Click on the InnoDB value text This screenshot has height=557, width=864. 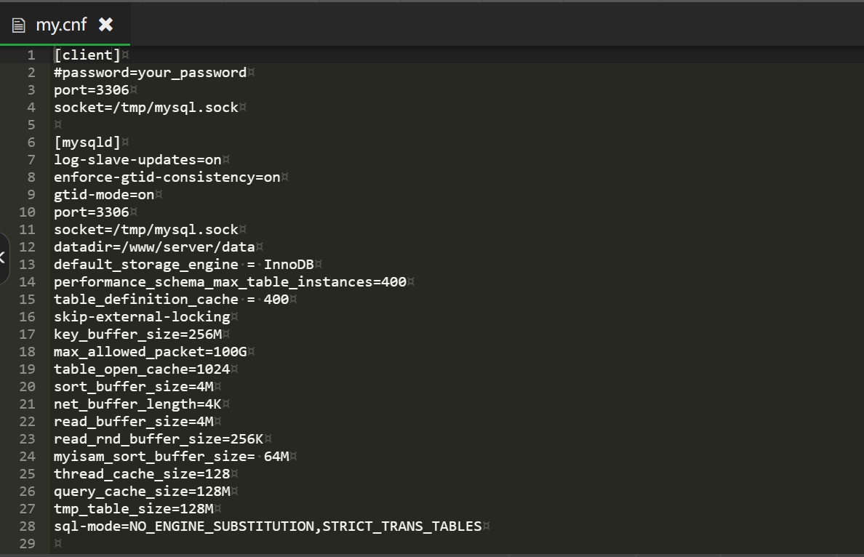click(289, 265)
